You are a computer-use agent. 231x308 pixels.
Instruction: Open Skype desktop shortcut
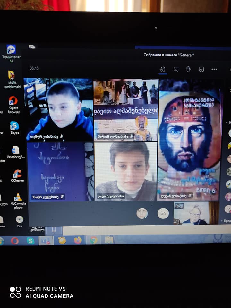click(x=15, y=128)
